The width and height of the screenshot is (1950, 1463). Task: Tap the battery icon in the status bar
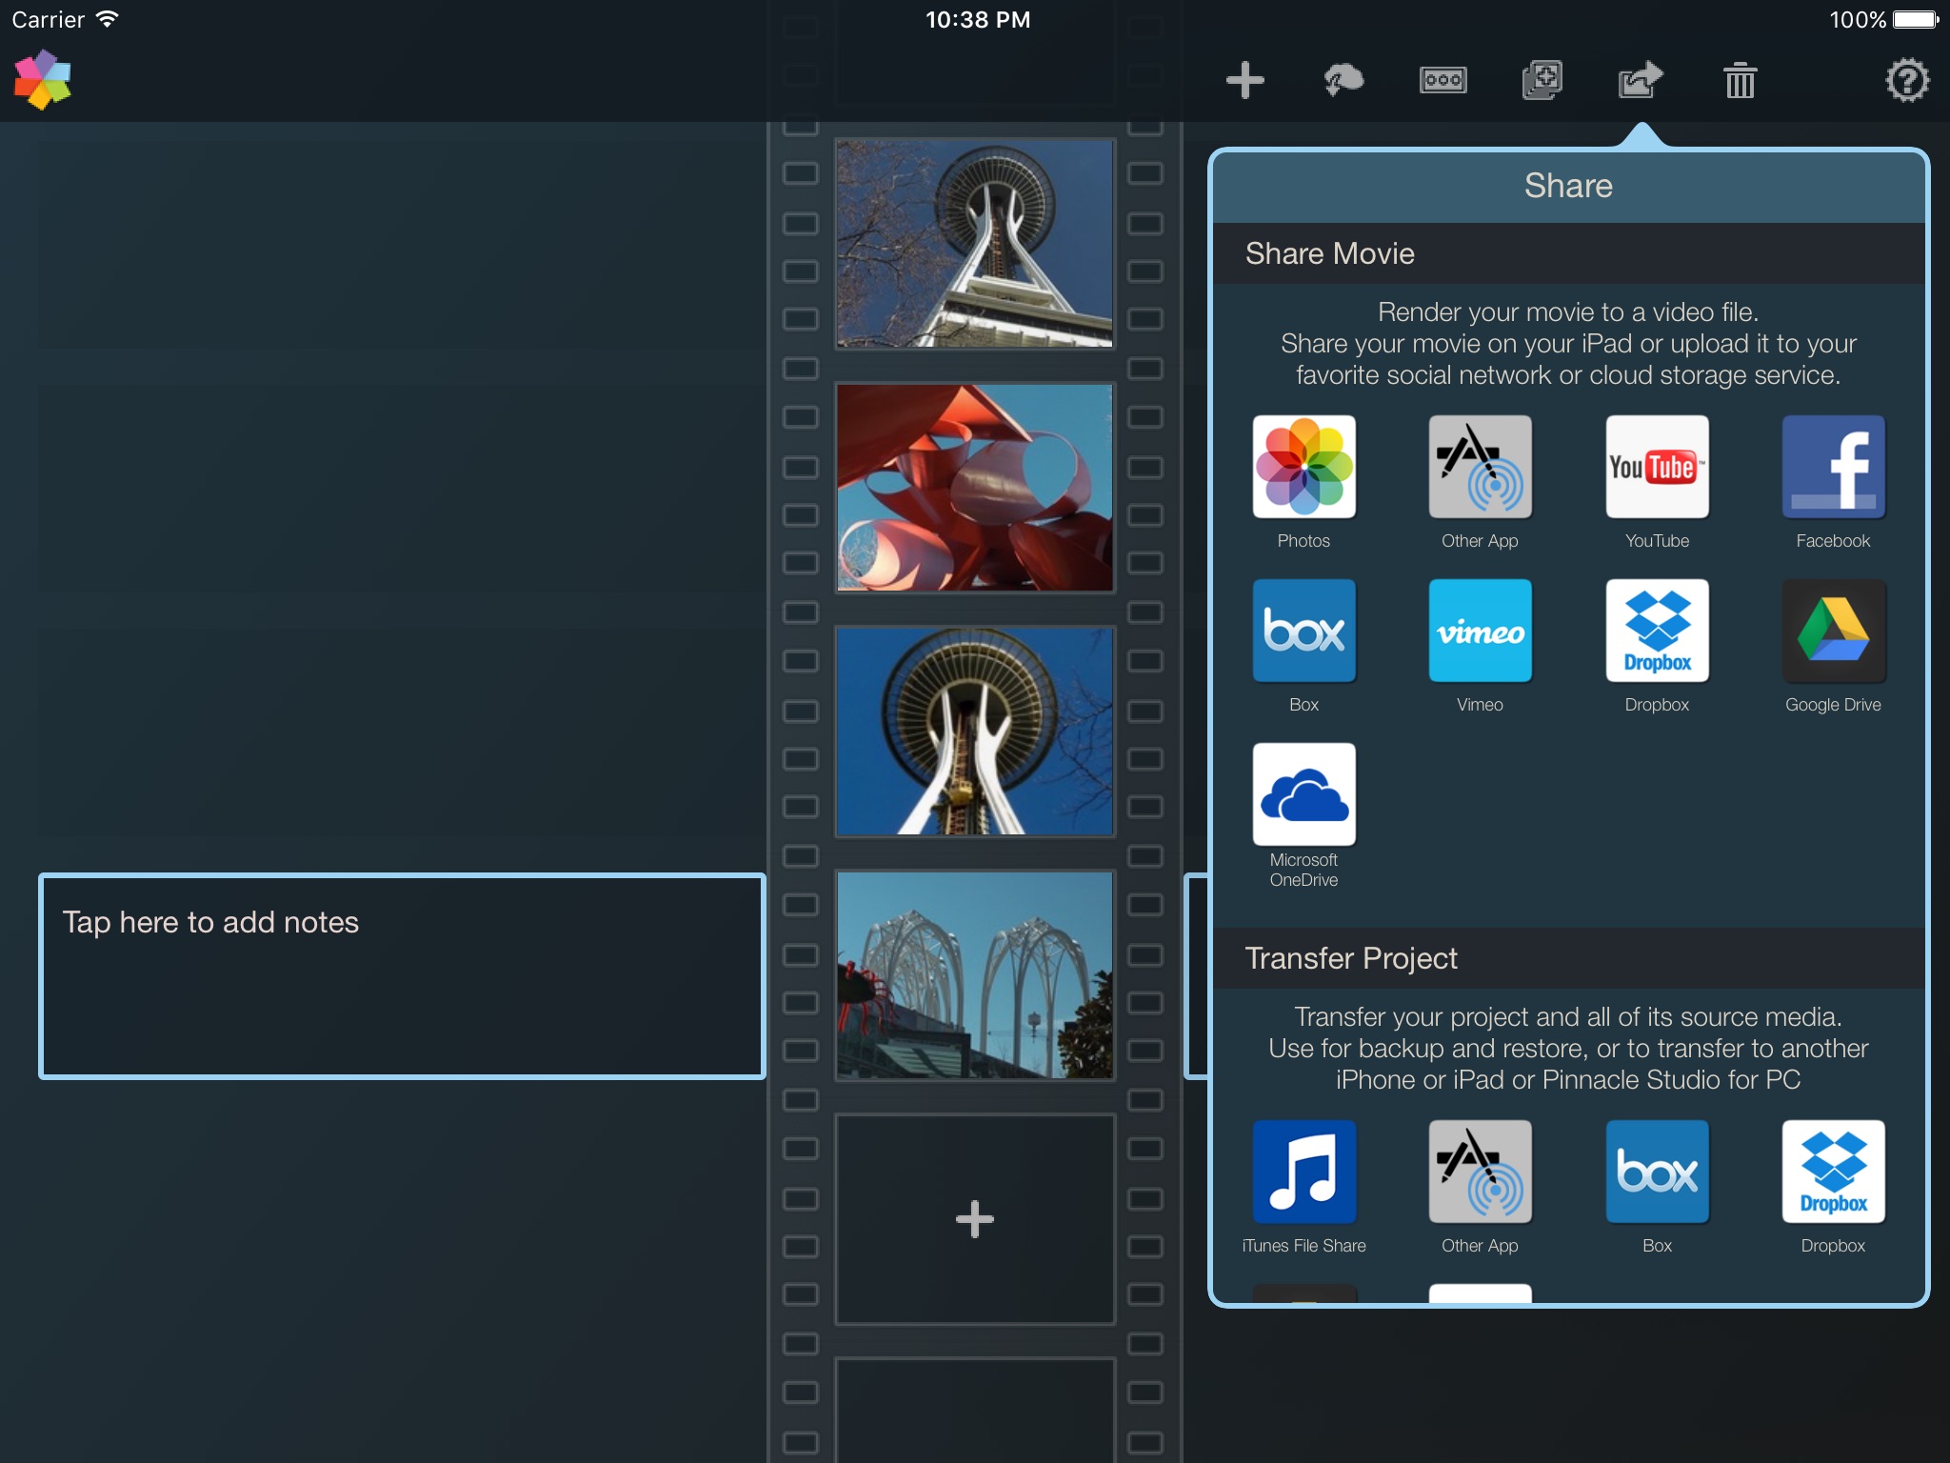pyautogui.click(x=1916, y=19)
